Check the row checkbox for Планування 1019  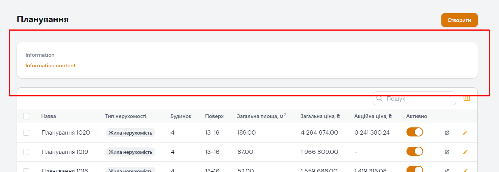pyautogui.click(x=26, y=152)
